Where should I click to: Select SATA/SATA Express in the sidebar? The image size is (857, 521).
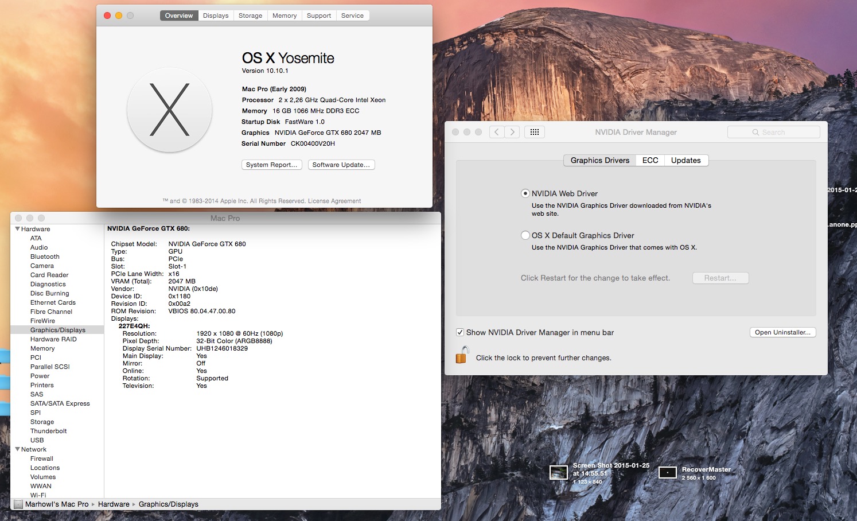[x=60, y=403]
